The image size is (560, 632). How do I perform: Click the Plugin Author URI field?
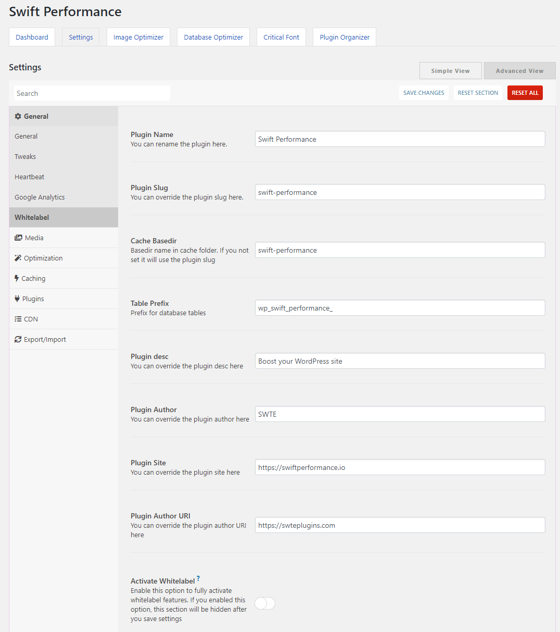(x=400, y=525)
